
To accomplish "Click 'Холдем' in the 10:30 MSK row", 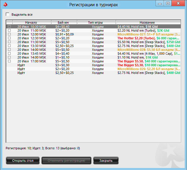I will pos(98,27).
